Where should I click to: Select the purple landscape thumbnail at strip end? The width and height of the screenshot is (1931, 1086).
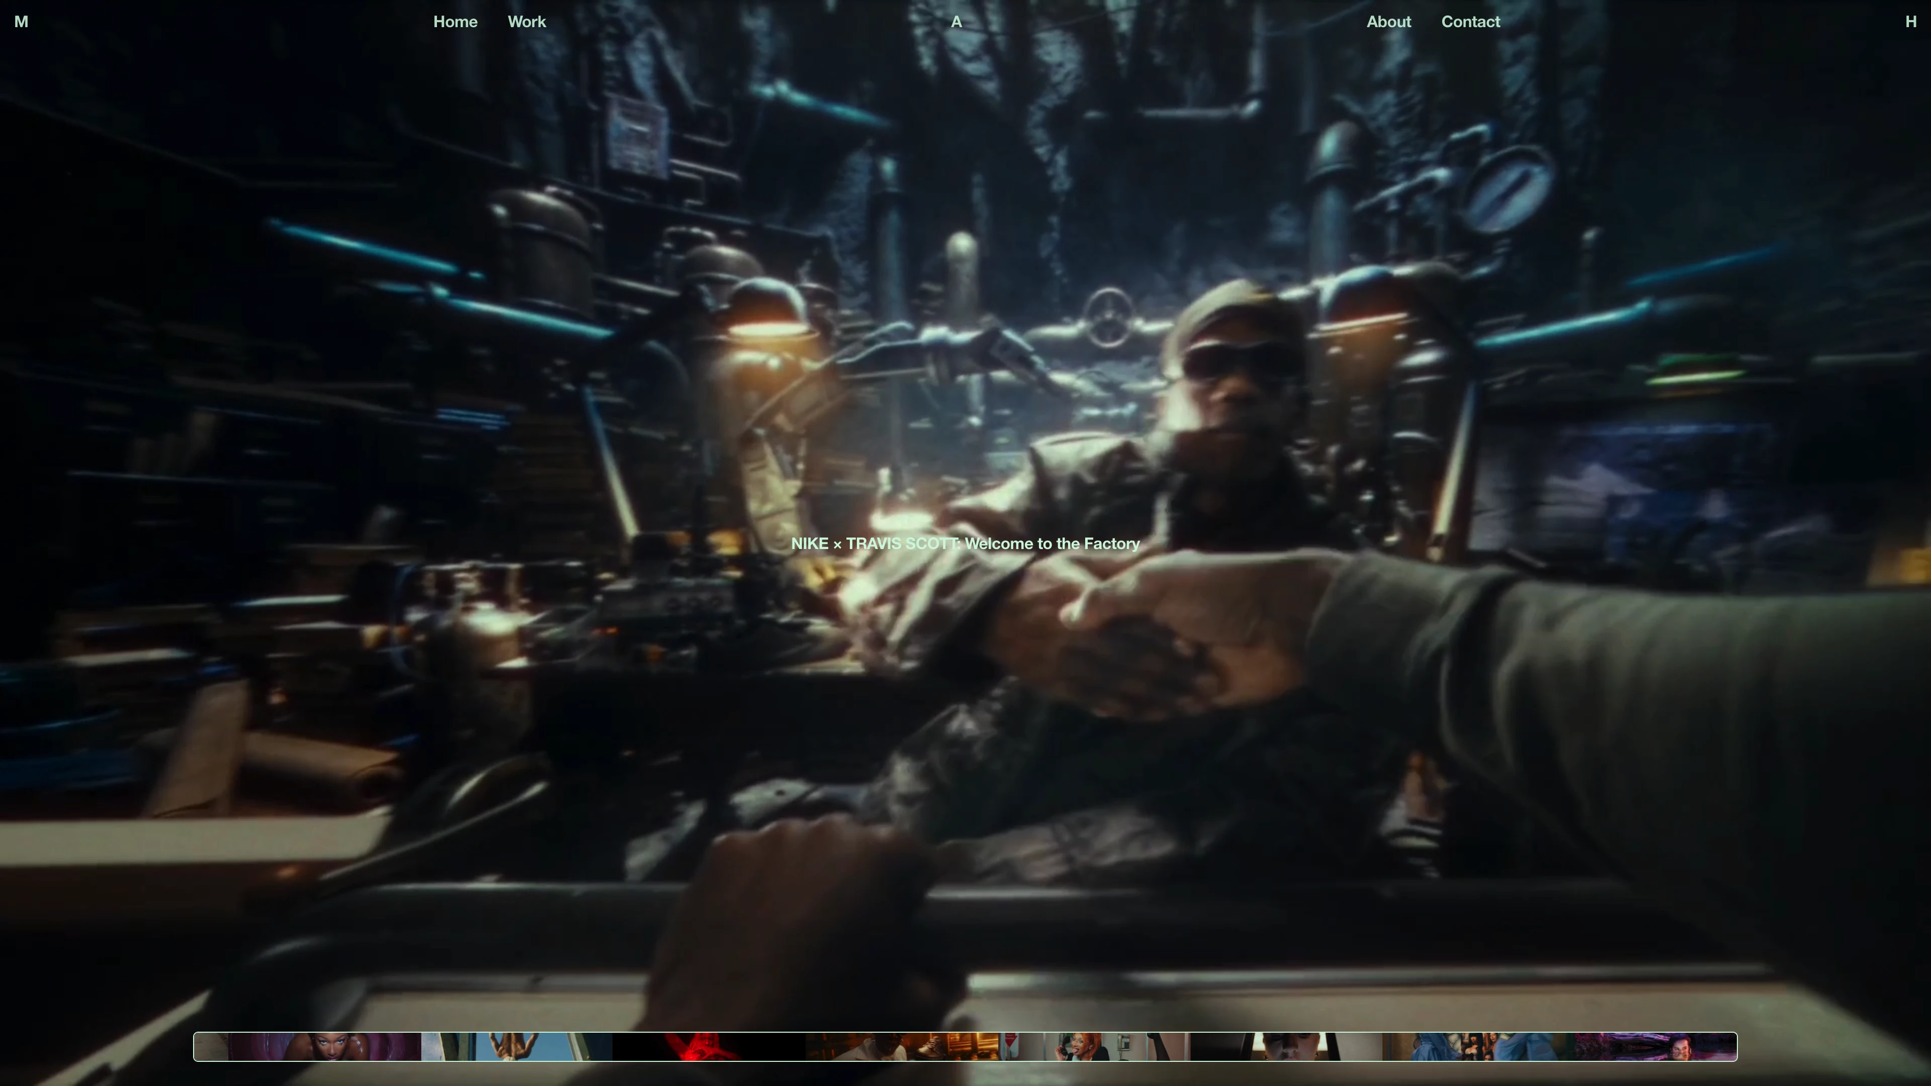[1655, 1046]
